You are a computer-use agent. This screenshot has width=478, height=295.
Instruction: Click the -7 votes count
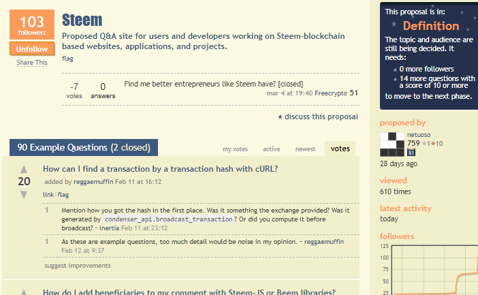pos(74,91)
